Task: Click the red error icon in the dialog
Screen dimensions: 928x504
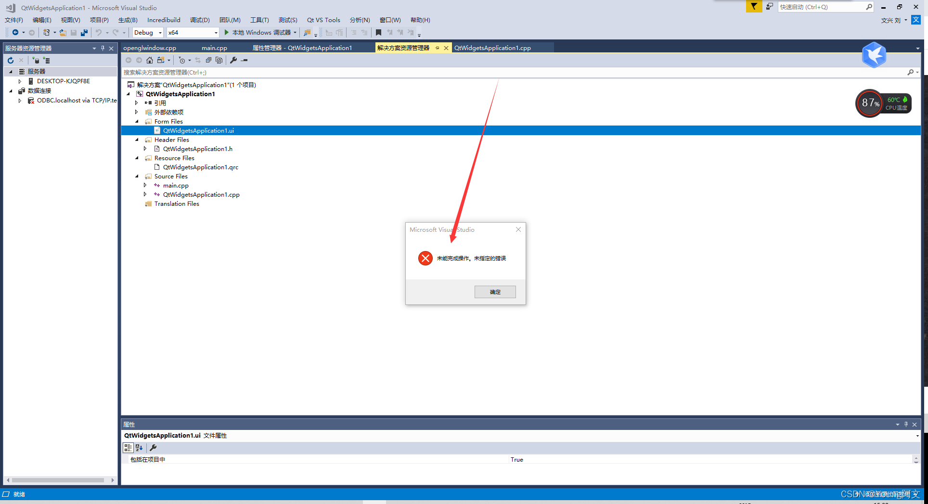Action: tap(425, 258)
